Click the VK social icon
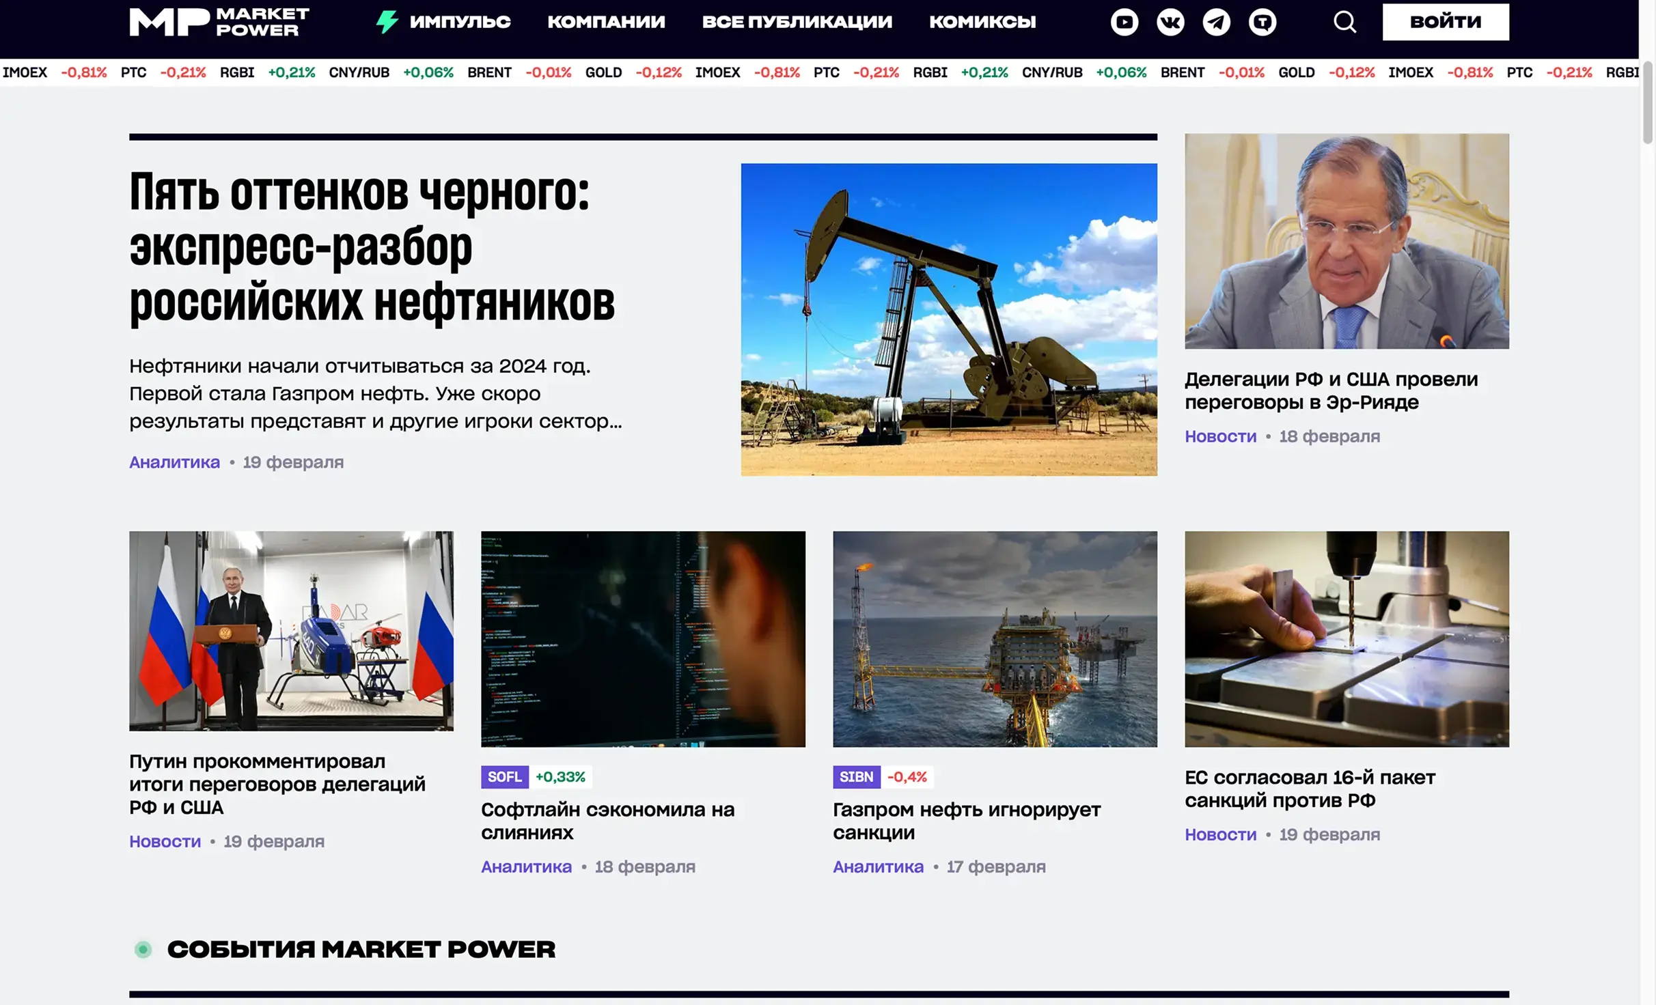1656x1005 pixels. point(1170,21)
